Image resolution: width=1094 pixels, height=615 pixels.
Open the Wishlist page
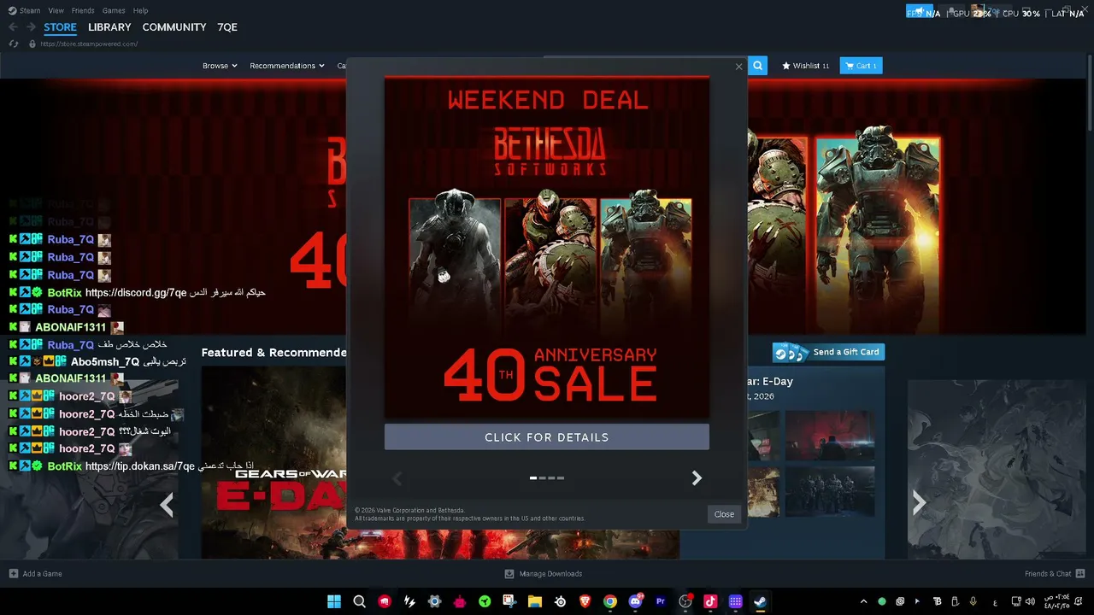(x=806, y=66)
